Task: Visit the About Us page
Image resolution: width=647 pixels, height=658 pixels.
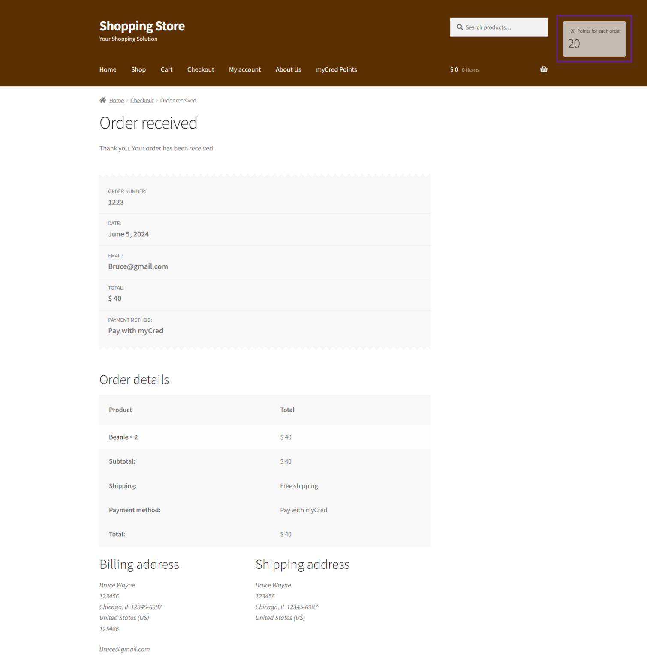Action: [x=288, y=69]
